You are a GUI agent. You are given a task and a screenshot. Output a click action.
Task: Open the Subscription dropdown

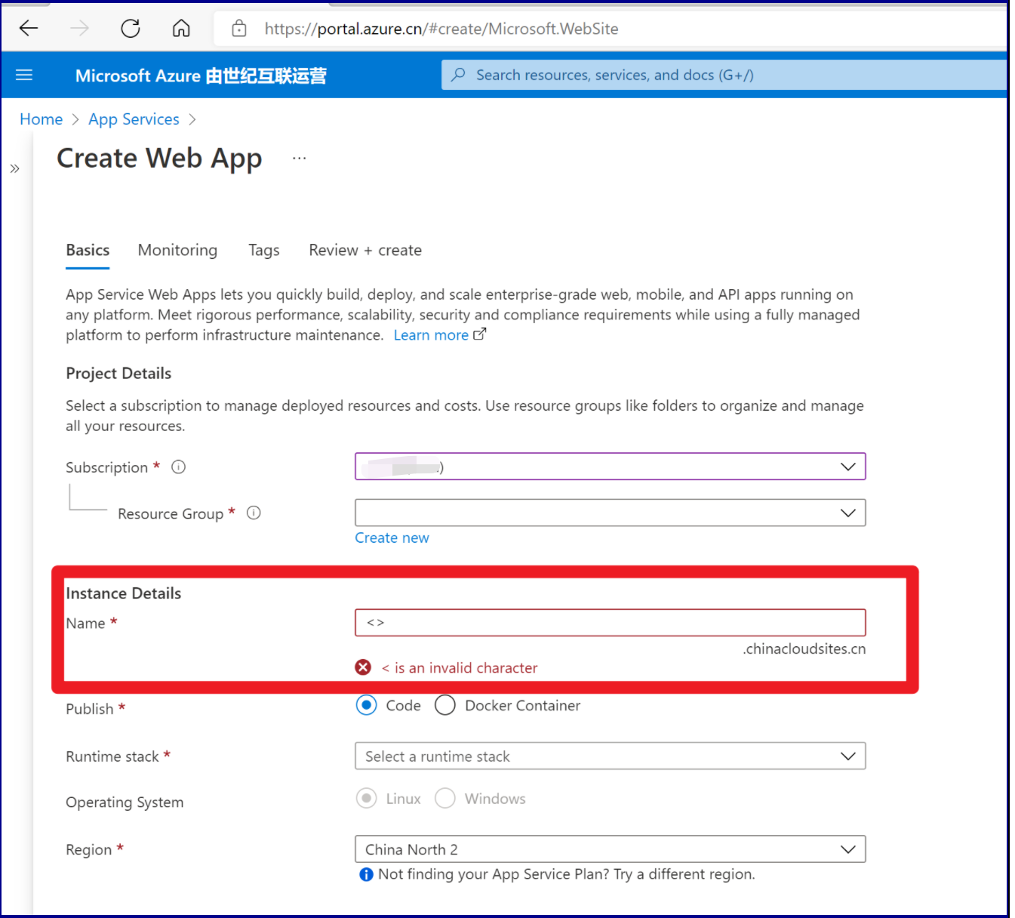point(610,467)
